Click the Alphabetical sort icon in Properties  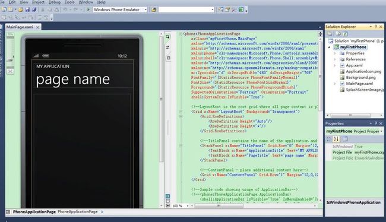[x=336, y=139]
